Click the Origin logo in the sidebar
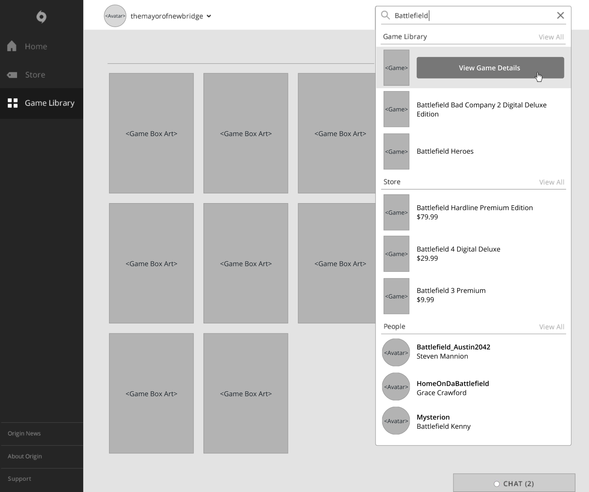This screenshot has height=492, width=589. tap(41, 17)
